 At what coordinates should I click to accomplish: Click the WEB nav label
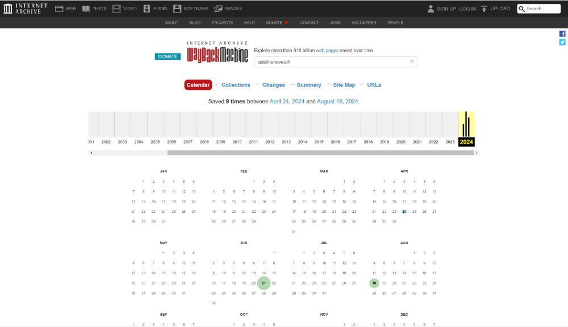[x=70, y=9]
